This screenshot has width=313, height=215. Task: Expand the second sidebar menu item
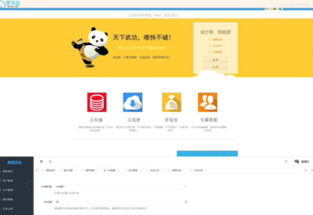[x=16, y=180]
